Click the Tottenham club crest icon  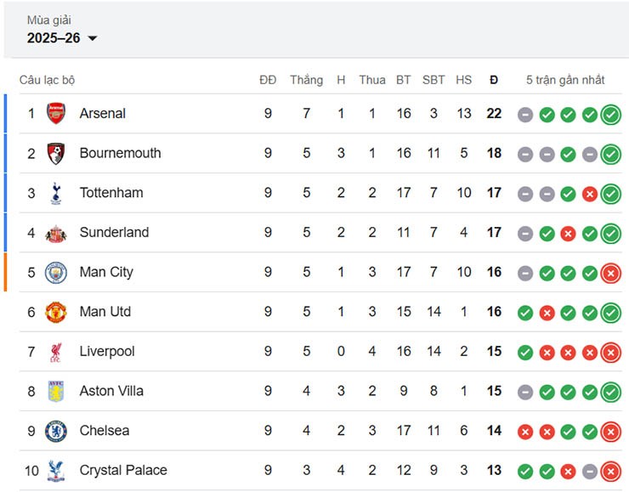click(56, 193)
